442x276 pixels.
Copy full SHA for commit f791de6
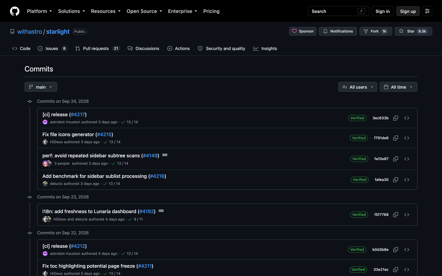pos(396,138)
